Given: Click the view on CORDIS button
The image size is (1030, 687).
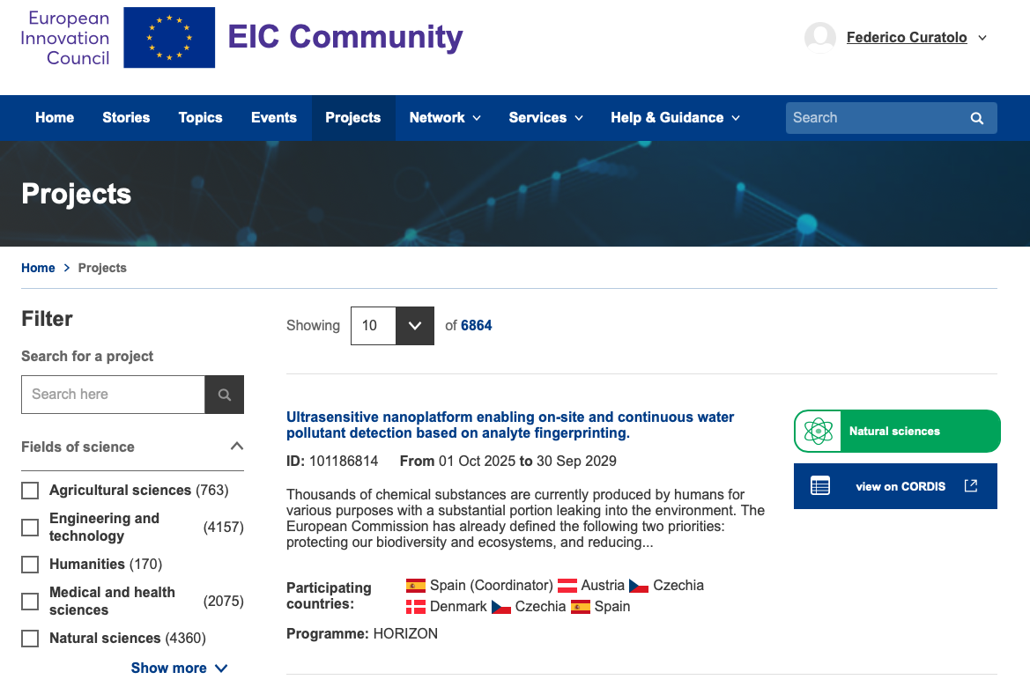Looking at the screenshot, I should pos(895,486).
